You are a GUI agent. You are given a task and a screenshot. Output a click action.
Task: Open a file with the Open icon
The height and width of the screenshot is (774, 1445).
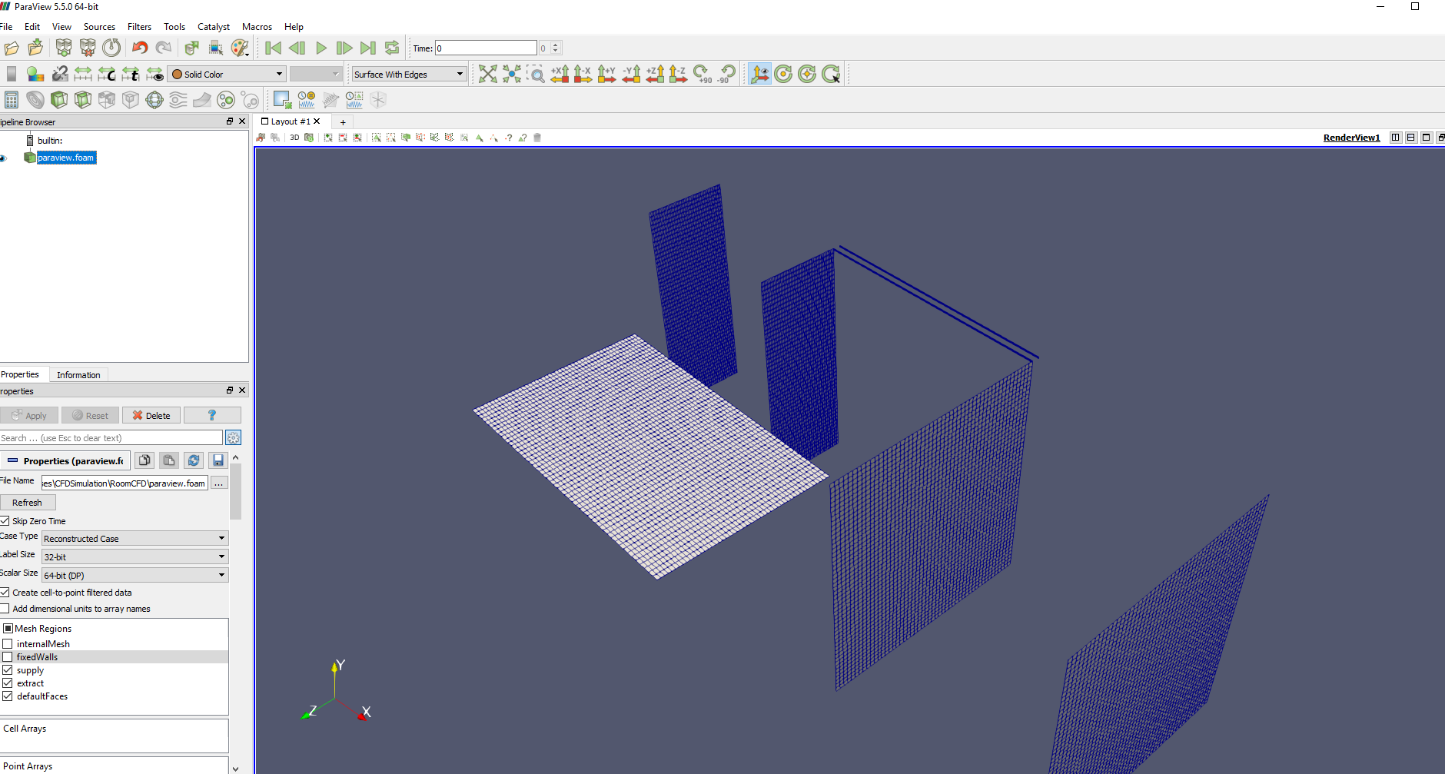tap(12, 48)
